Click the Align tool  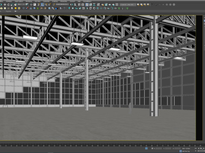pos(75,5)
